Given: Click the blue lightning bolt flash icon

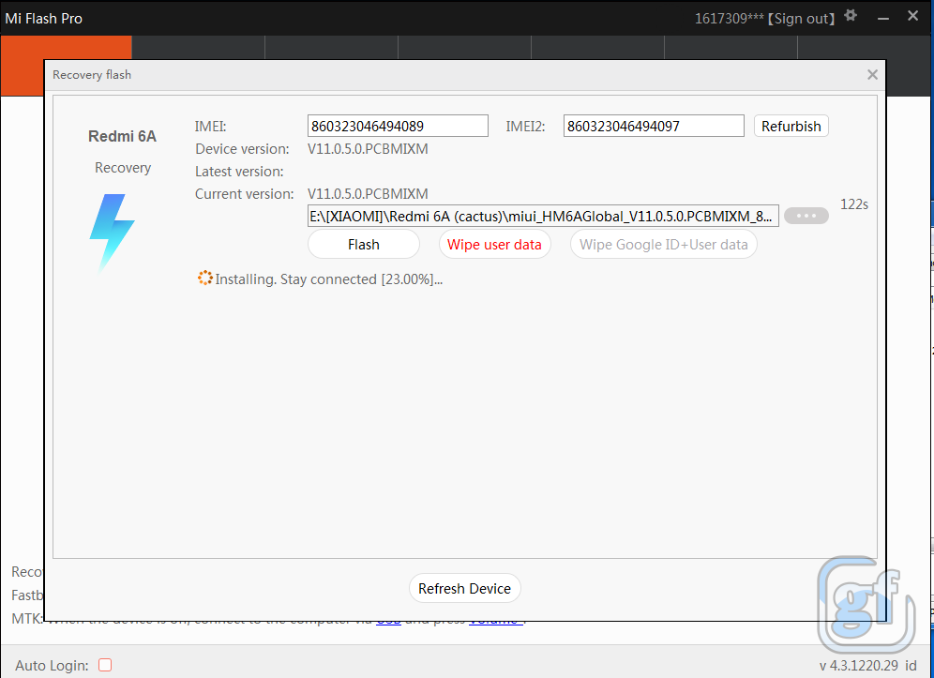Looking at the screenshot, I should [x=112, y=233].
